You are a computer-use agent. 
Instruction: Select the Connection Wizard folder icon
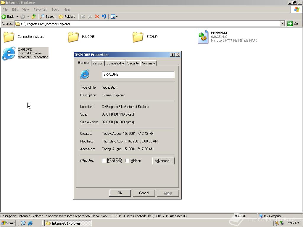[9, 37]
